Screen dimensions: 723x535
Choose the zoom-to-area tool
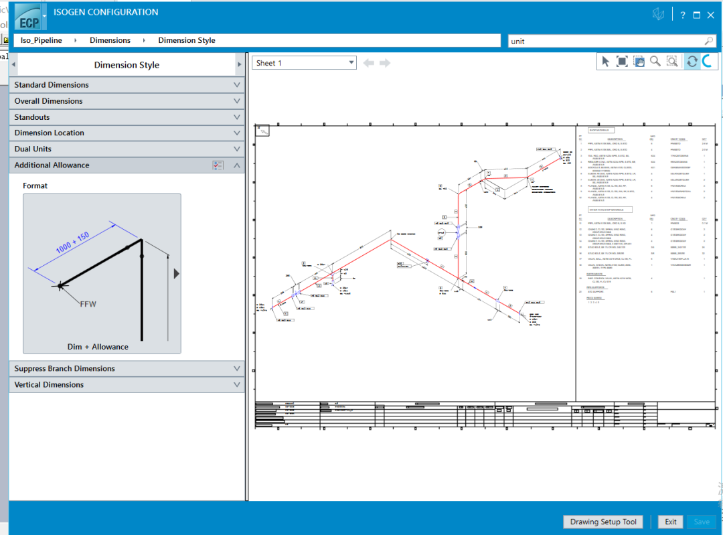coord(672,62)
